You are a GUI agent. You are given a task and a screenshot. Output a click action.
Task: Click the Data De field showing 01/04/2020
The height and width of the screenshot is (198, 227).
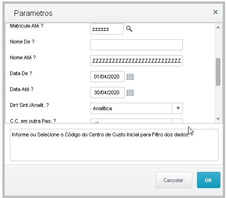point(107,77)
